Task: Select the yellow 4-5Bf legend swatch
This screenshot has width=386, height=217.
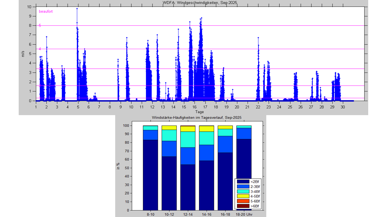Action: [x=243, y=196]
